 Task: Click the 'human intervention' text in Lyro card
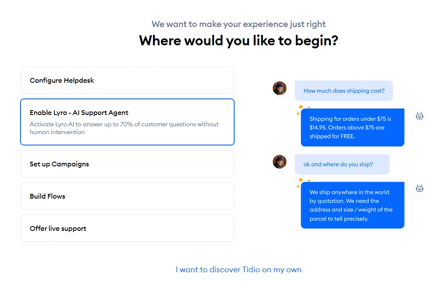click(x=57, y=132)
